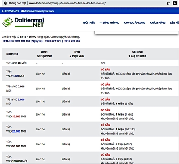Select Tiền VND 100.000 MỚI cell

coord(17,159)
